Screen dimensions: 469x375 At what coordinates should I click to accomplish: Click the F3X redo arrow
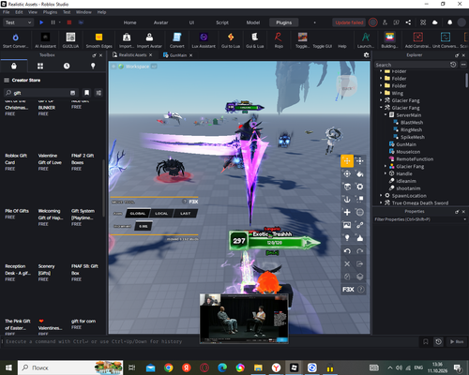click(360, 251)
